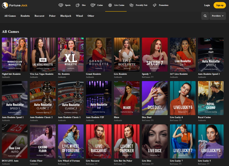Open the Dice Duel game thumbnail

(155, 98)
